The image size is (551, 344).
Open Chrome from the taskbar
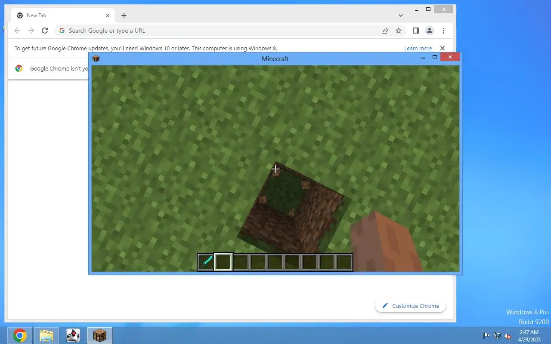point(20,335)
